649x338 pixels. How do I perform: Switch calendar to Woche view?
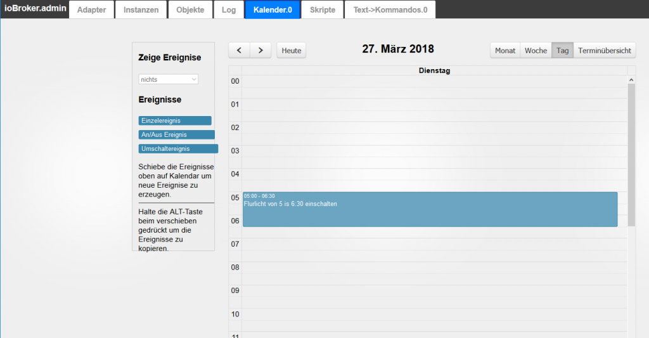[536, 51]
